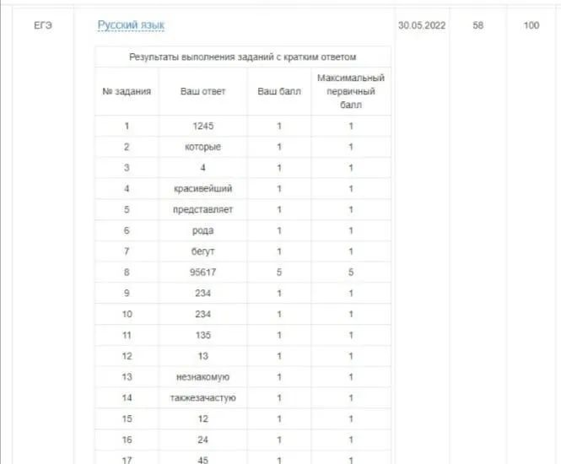The width and height of the screenshot is (561, 464).
Task: Click the answer 1245 for task 1
Action: (x=202, y=126)
